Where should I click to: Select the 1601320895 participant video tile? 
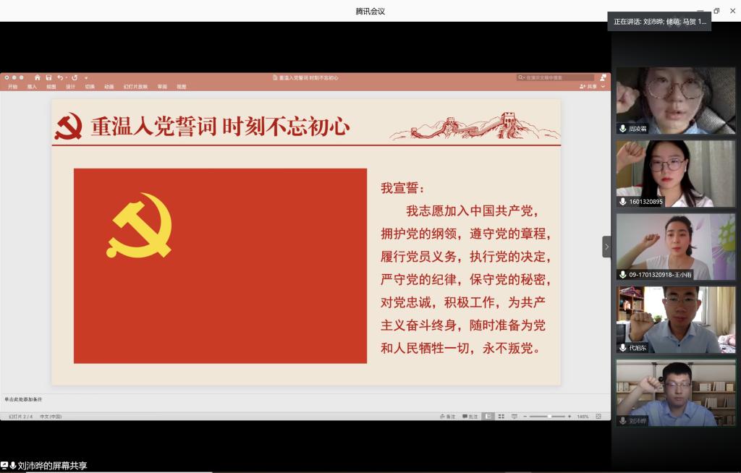pyautogui.click(x=676, y=174)
